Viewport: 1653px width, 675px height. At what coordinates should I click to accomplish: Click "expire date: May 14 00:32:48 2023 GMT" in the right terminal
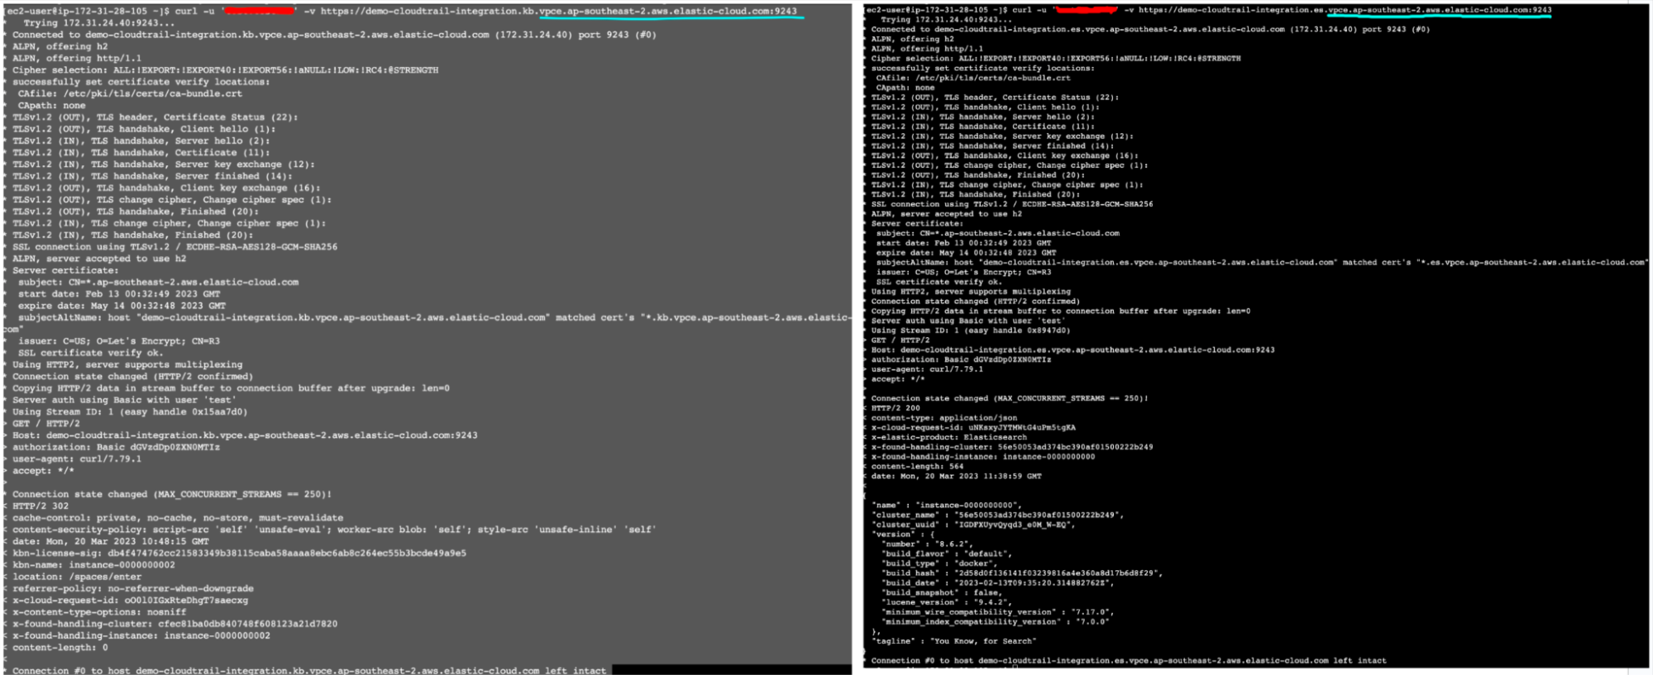(x=964, y=253)
